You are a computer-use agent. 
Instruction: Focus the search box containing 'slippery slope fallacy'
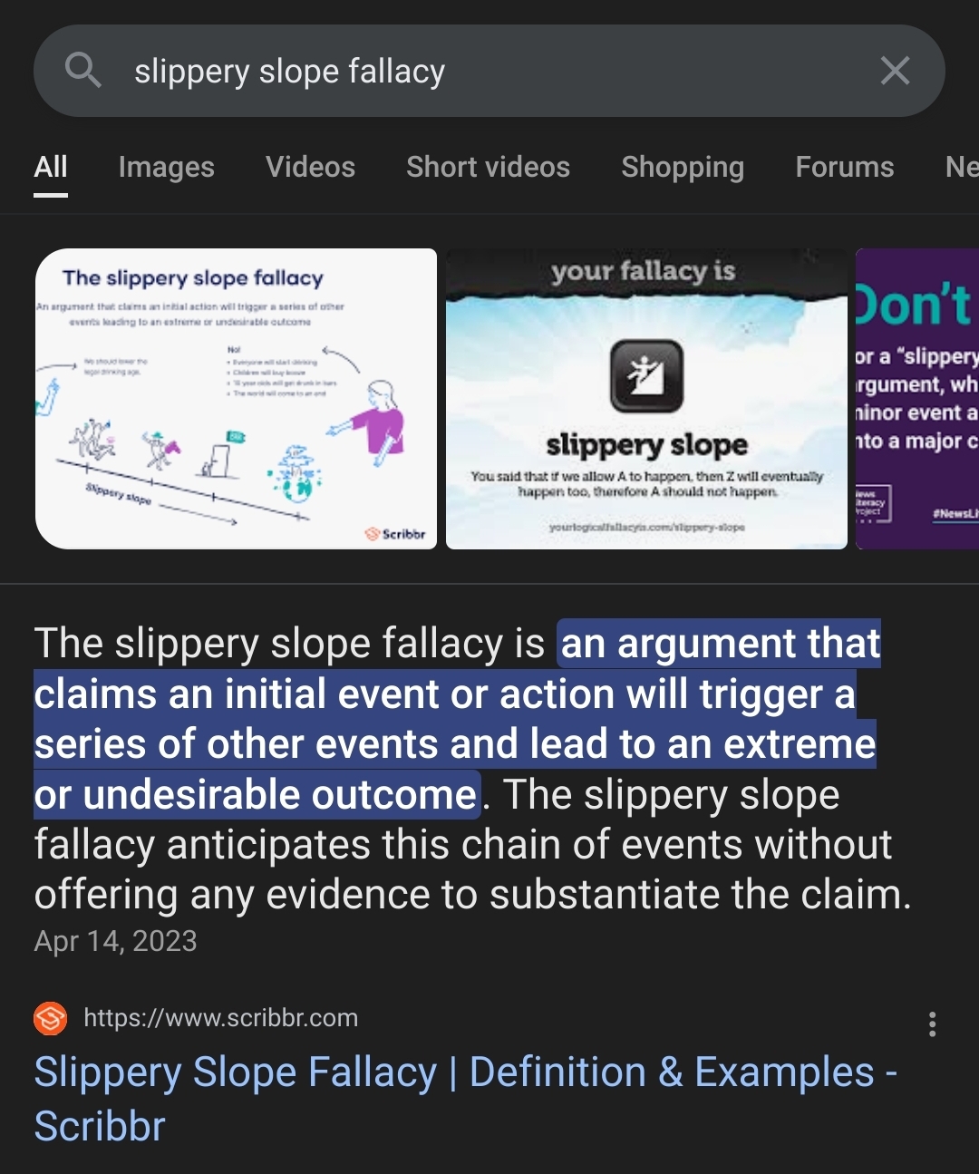489,71
